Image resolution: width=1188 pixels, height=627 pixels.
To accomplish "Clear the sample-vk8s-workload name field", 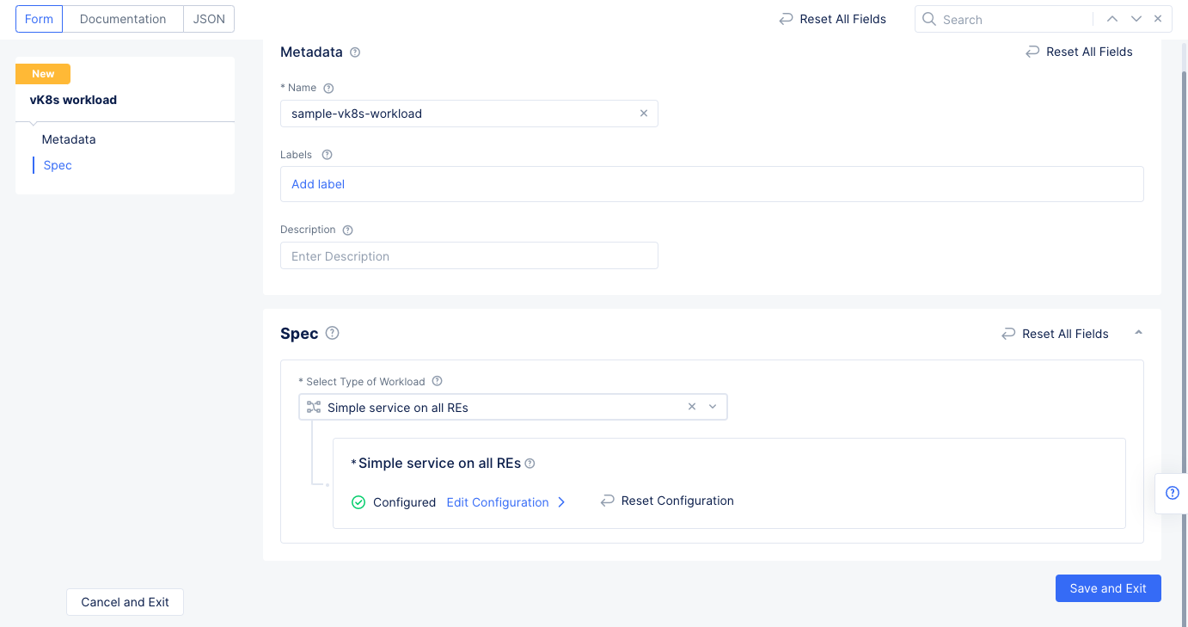I will pos(644,114).
